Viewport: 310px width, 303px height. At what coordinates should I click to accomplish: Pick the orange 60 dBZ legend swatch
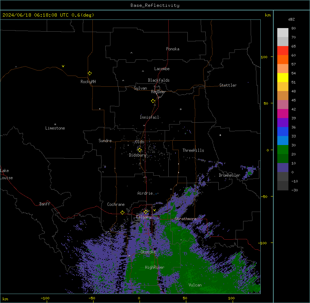[283, 59]
